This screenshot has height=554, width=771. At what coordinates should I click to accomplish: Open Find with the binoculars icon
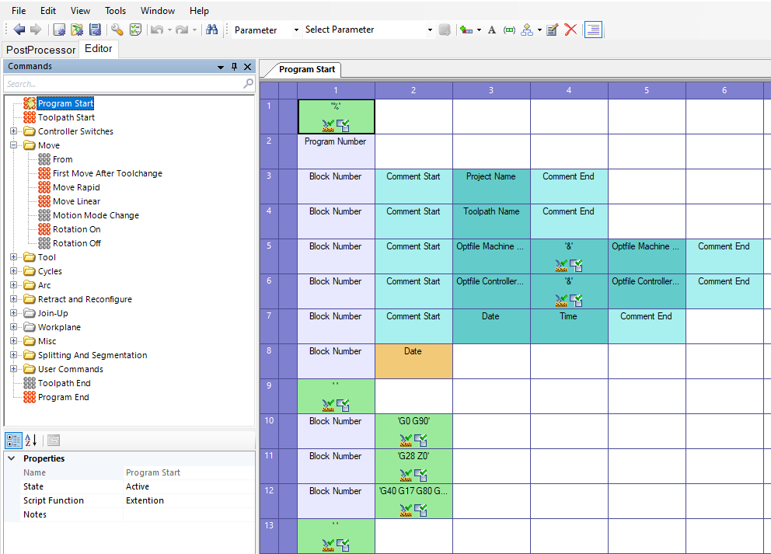point(212,30)
